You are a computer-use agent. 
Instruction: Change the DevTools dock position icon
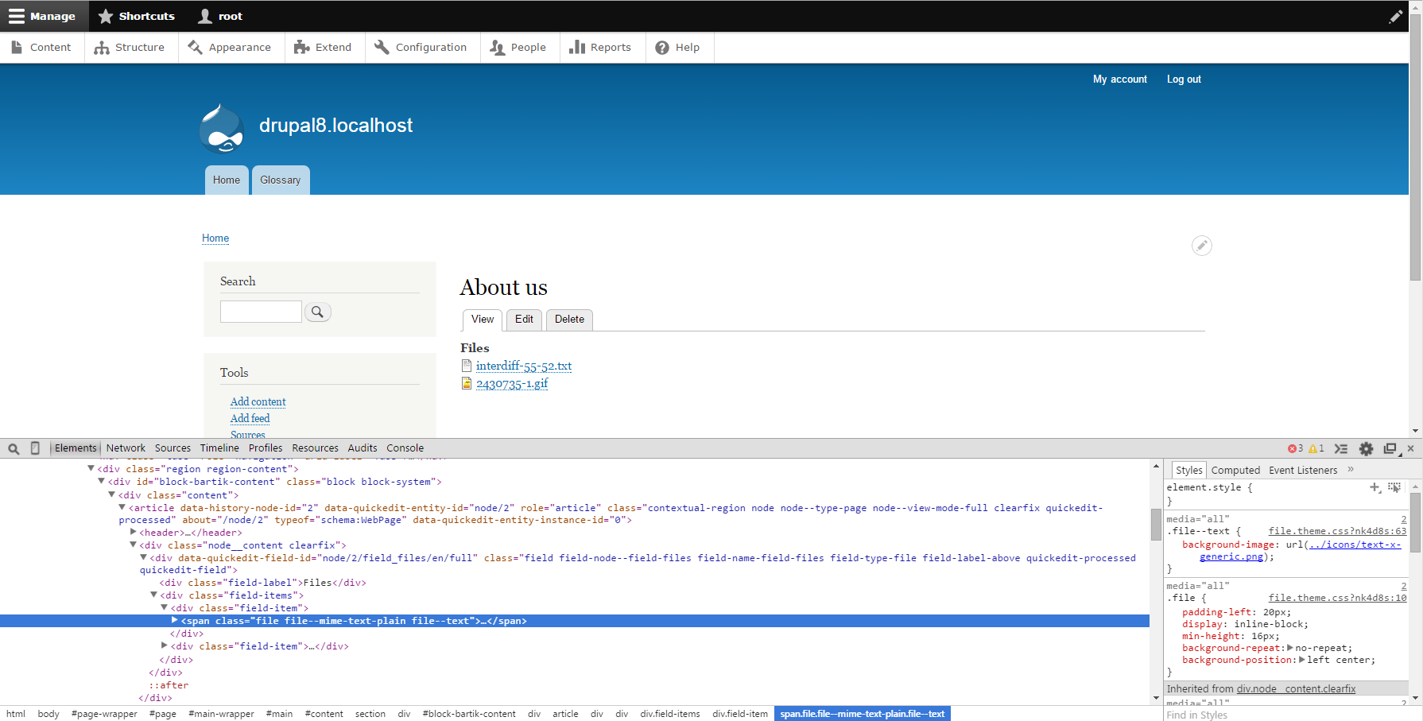[x=1391, y=448]
